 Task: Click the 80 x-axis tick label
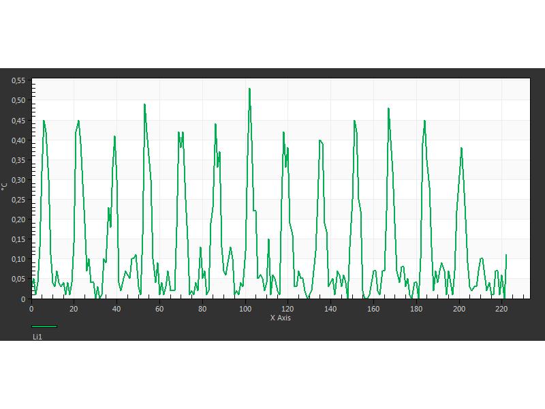[x=202, y=309]
